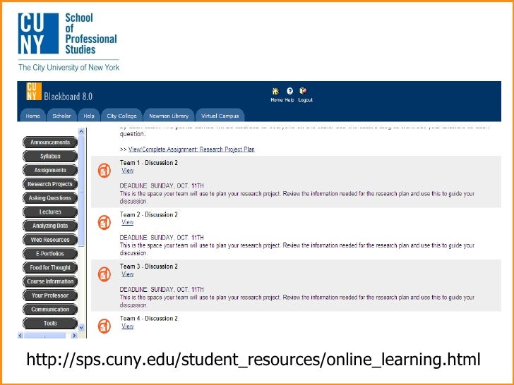
Task: Open Web Resources section
Action: pos(50,240)
